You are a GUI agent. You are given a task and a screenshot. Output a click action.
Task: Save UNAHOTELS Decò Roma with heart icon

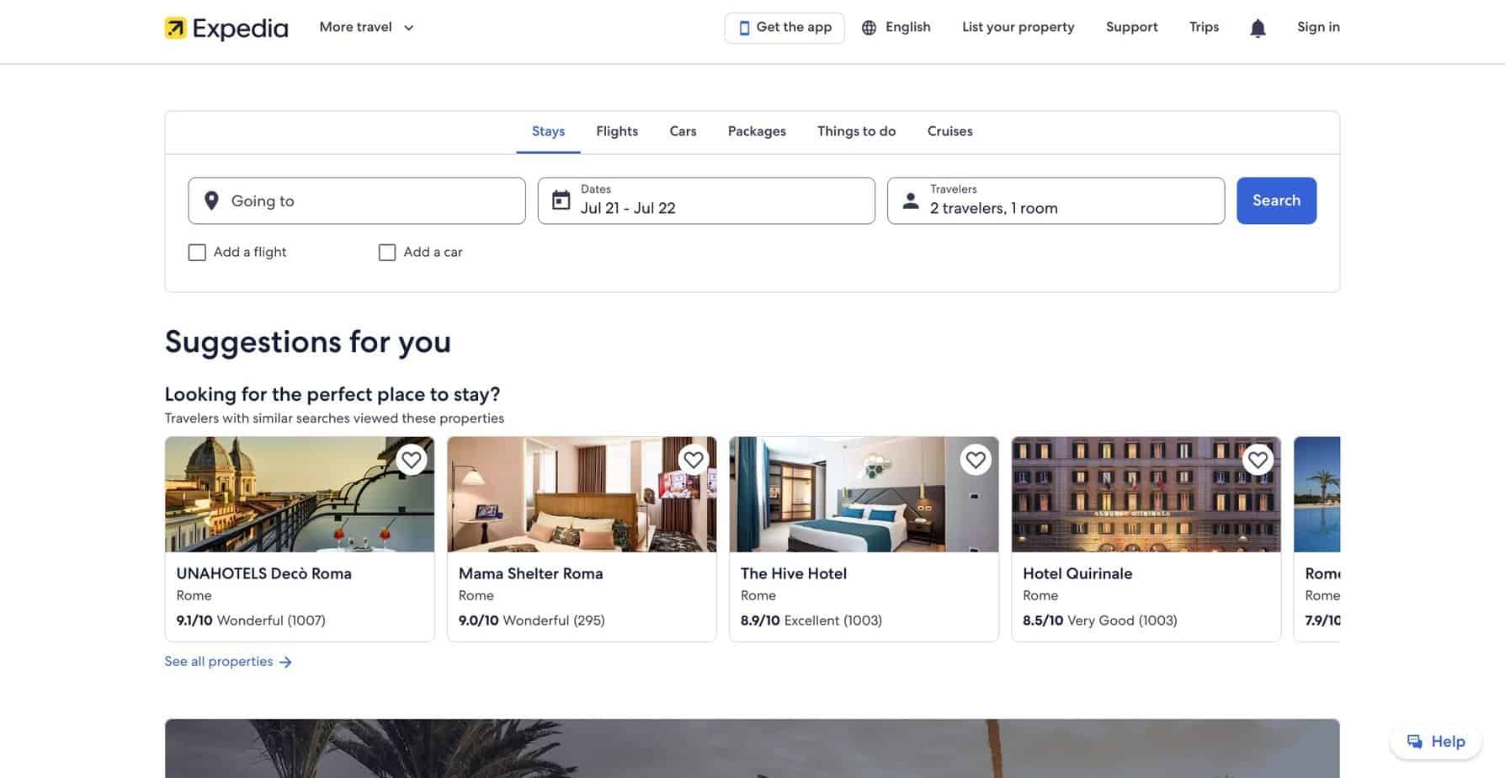point(411,460)
